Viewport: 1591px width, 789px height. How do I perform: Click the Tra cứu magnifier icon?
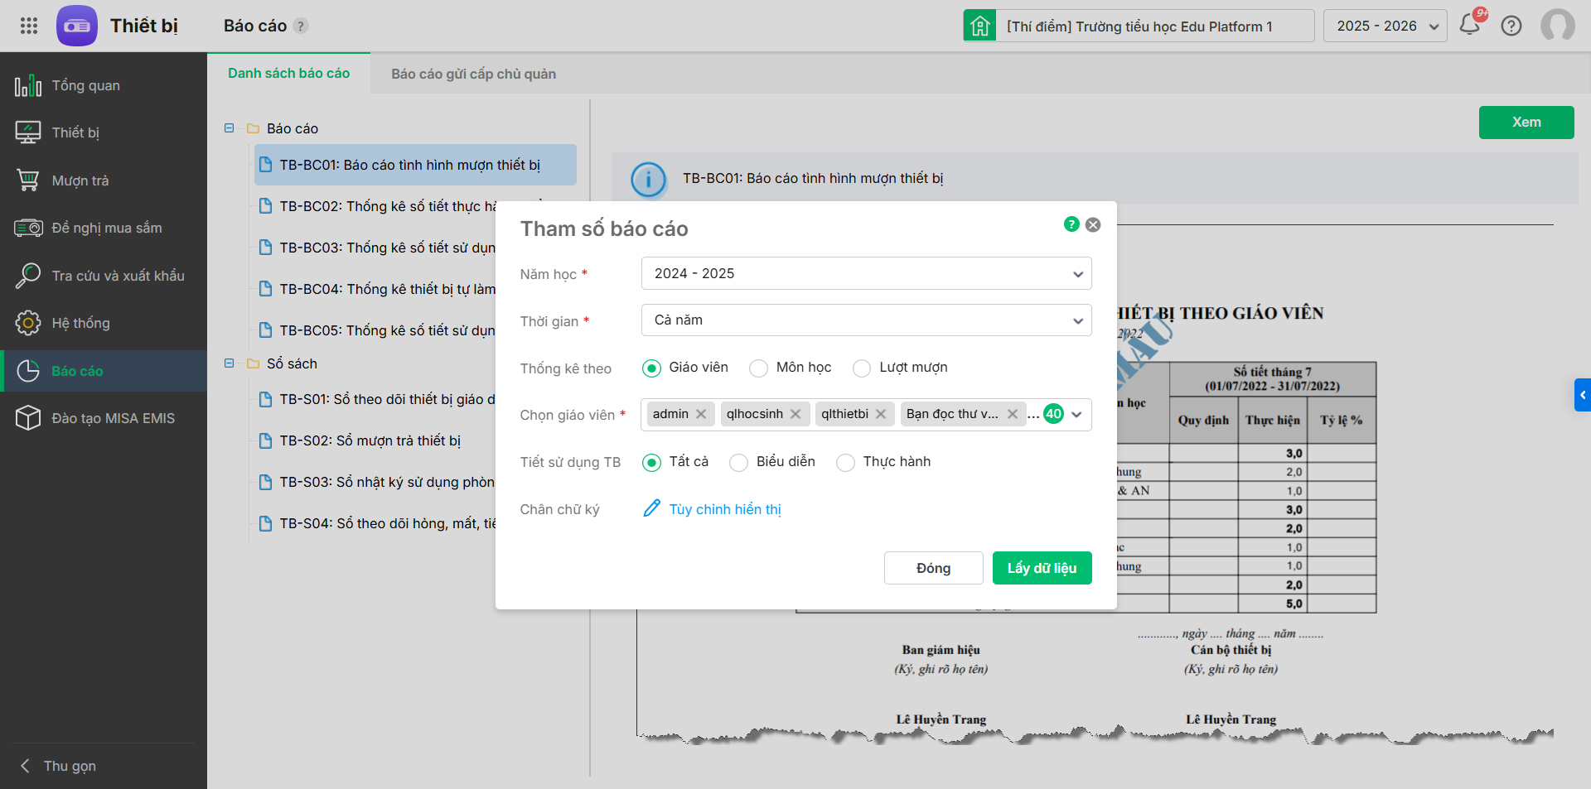(x=28, y=276)
